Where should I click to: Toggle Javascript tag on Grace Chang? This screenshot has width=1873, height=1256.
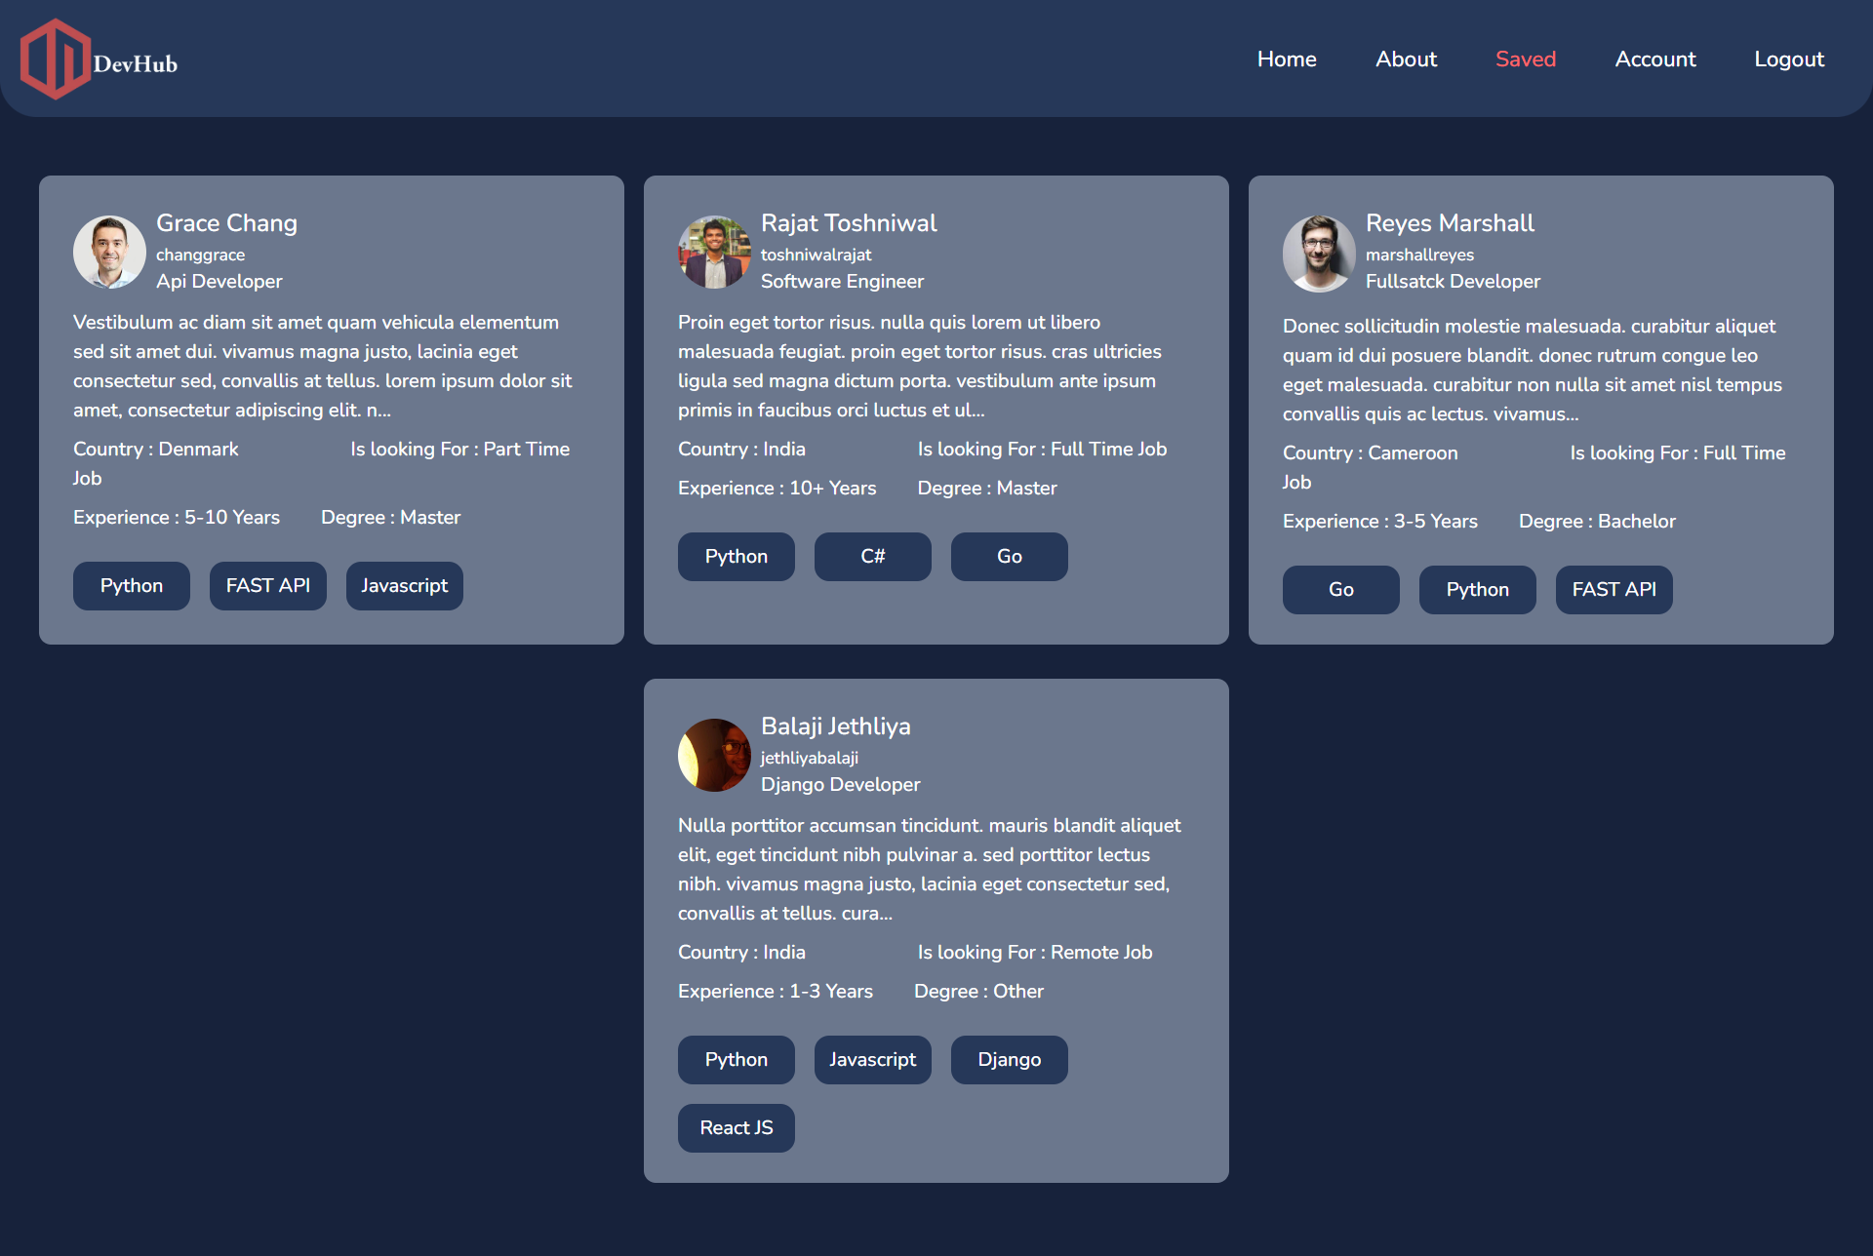point(404,586)
